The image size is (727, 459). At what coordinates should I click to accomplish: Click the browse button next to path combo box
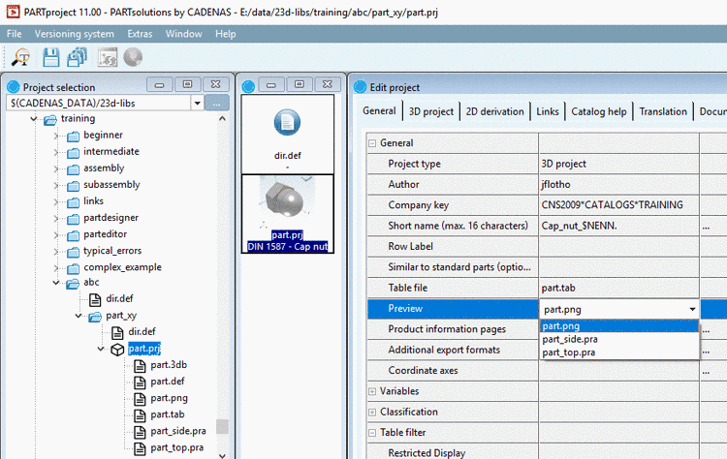pyautogui.click(x=216, y=103)
